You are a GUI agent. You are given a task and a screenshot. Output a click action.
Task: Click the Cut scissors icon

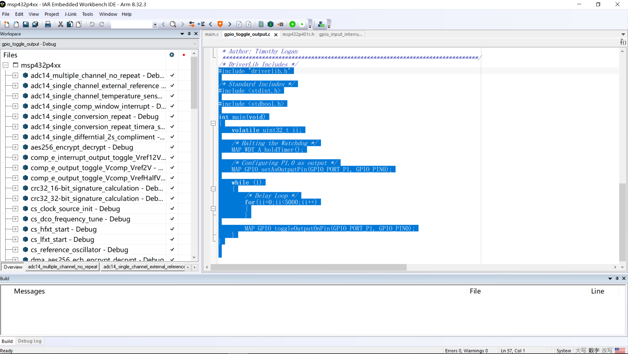click(60, 24)
